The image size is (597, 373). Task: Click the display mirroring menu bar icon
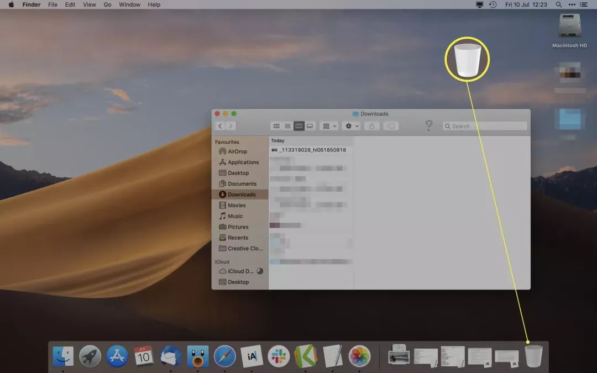[479, 4]
